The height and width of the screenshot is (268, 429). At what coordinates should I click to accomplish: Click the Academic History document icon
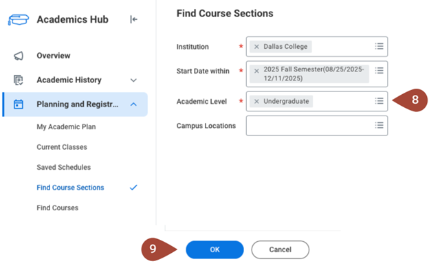[19, 80]
